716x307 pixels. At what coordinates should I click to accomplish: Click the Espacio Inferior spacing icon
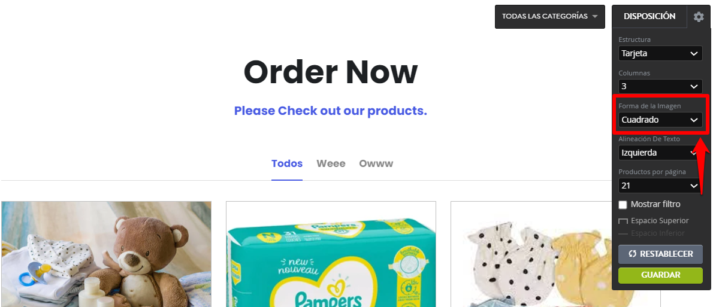tap(623, 233)
